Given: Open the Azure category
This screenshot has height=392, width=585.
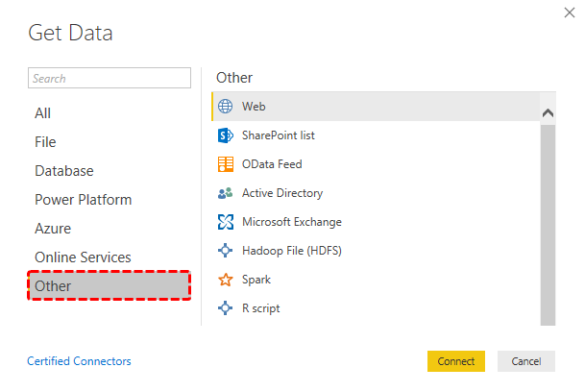Looking at the screenshot, I should point(53,228).
